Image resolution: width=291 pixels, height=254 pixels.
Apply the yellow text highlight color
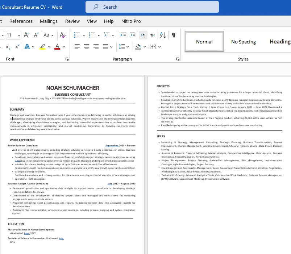click(42, 47)
